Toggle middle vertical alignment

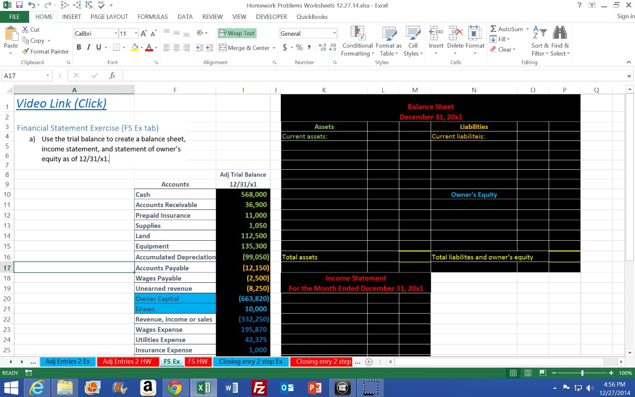tap(177, 33)
